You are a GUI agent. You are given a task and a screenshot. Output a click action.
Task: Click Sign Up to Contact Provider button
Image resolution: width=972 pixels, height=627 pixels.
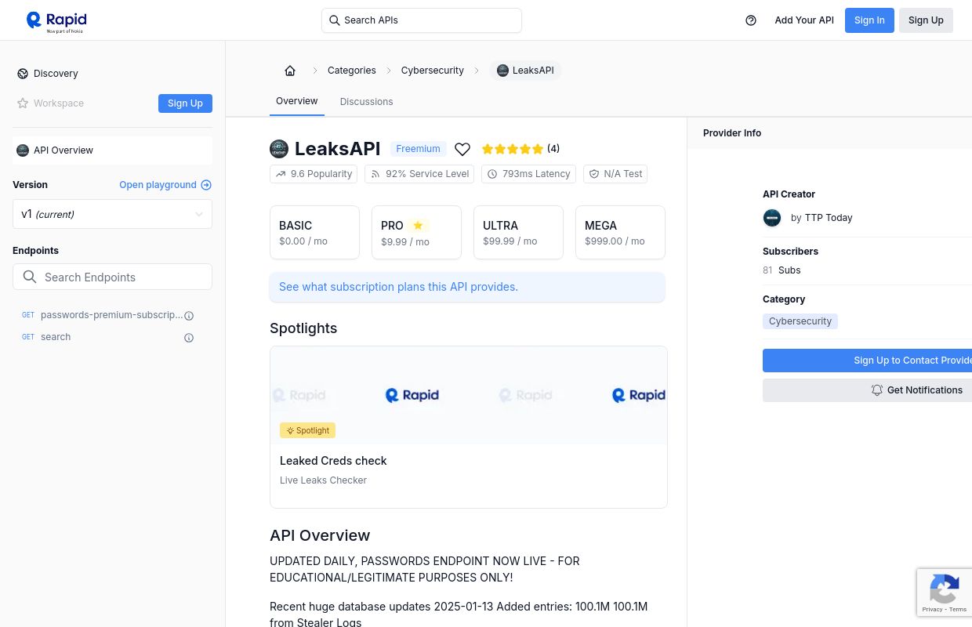867,361
